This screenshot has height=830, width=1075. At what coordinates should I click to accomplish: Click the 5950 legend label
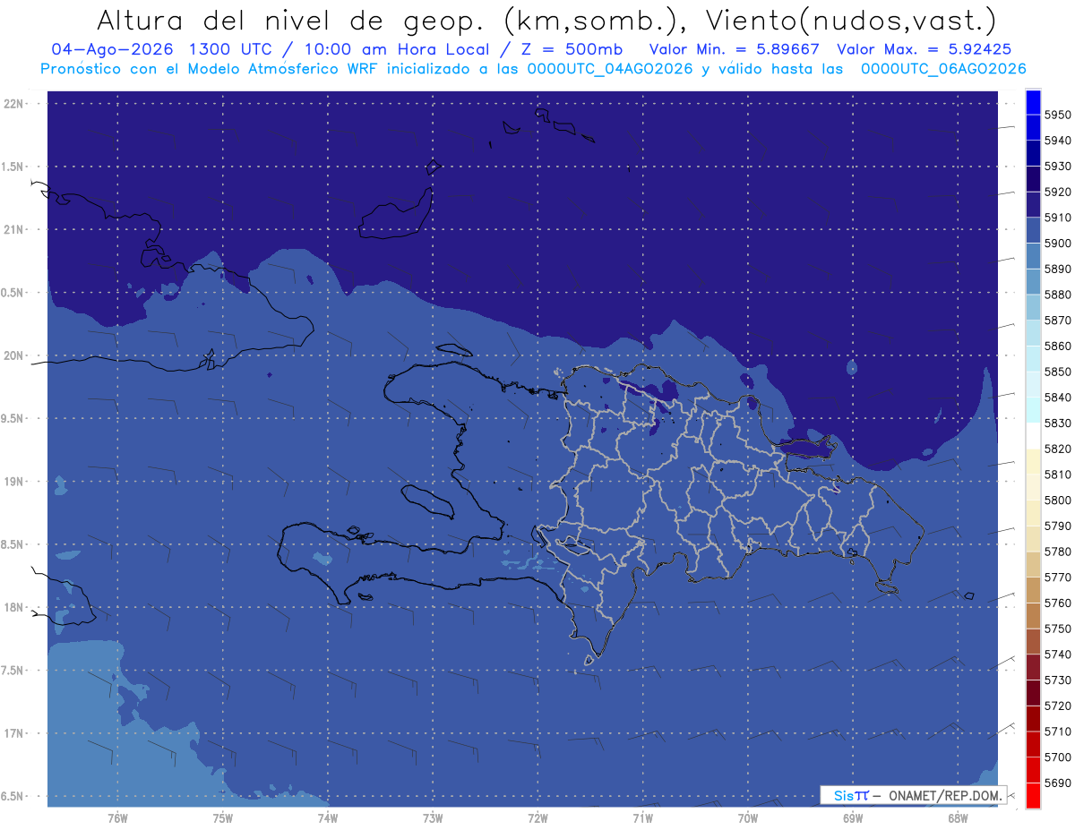coord(1057,115)
